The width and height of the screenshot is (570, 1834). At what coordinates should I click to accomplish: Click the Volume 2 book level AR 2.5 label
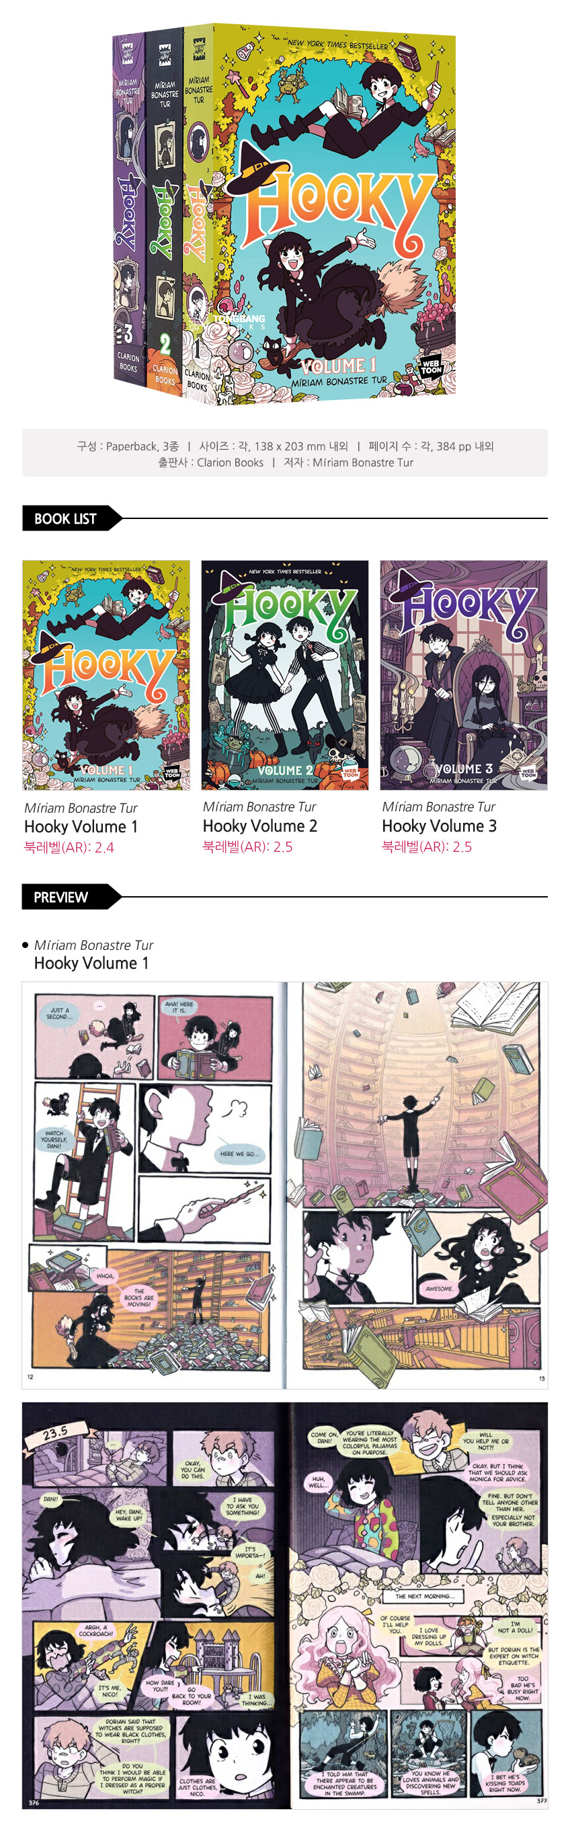click(x=247, y=846)
